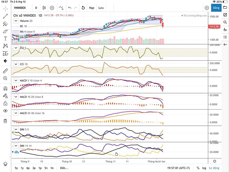The width and height of the screenshot is (229, 172).
Task: Select the ruler measure tool
Action: coord(5,71)
